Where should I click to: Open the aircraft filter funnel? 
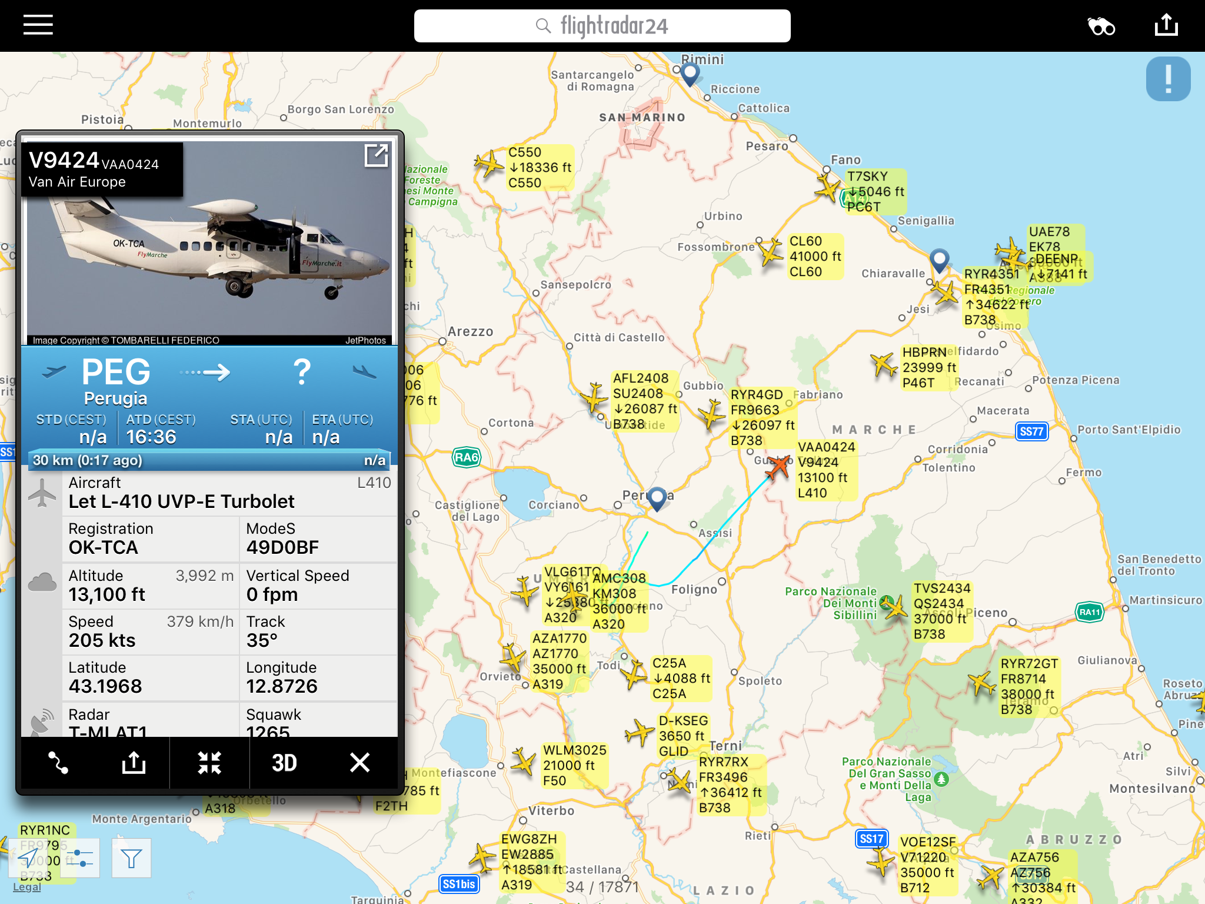131,859
